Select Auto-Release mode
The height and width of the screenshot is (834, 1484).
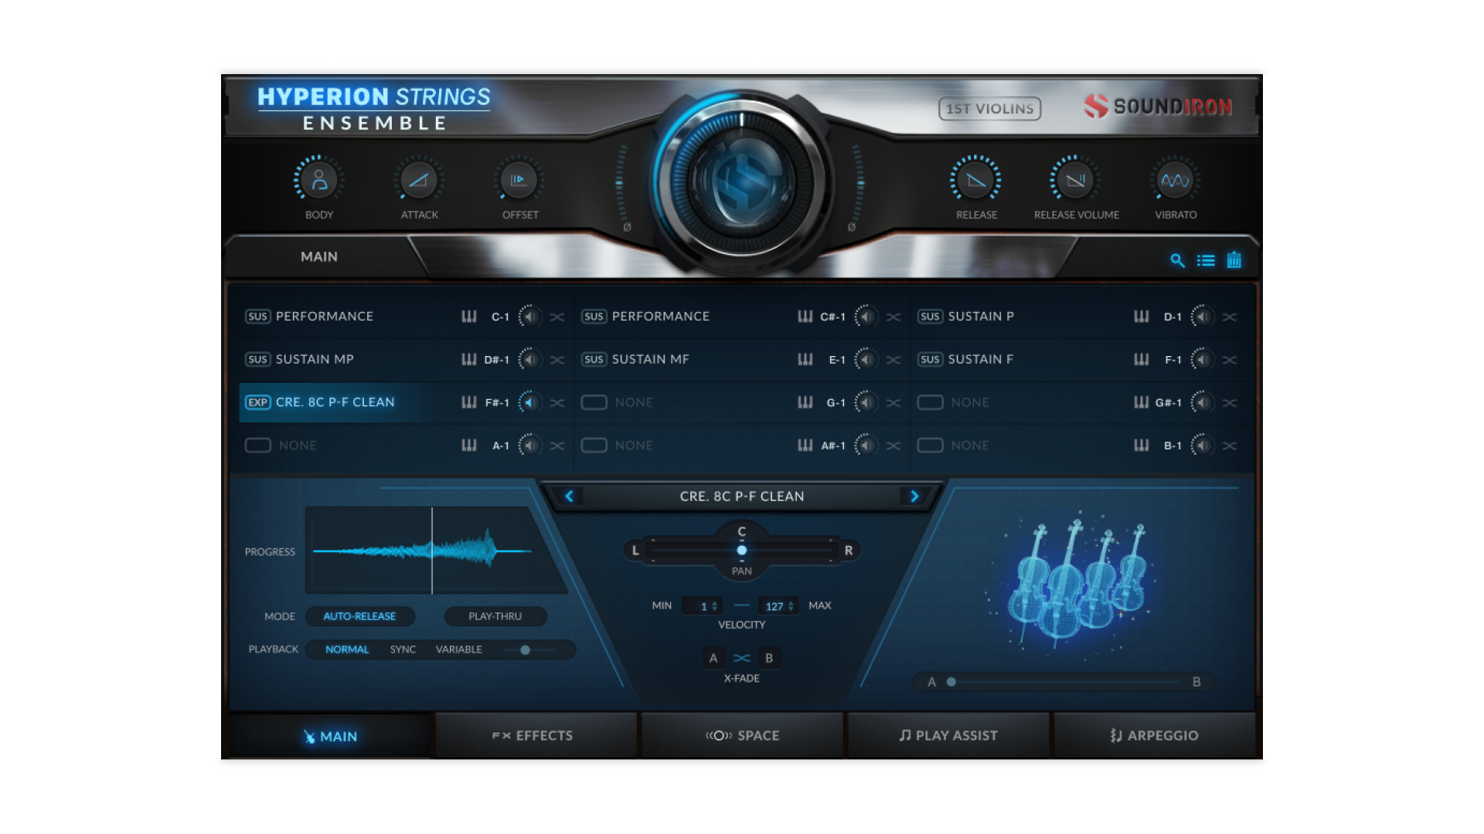pyautogui.click(x=359, y=616)
